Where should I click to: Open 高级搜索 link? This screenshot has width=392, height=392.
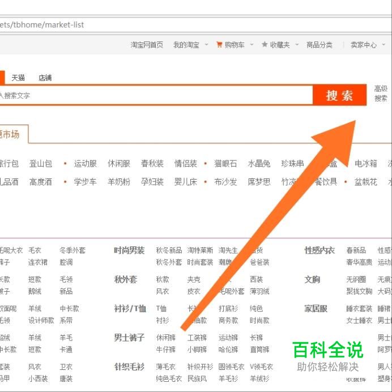click(381, 93)
